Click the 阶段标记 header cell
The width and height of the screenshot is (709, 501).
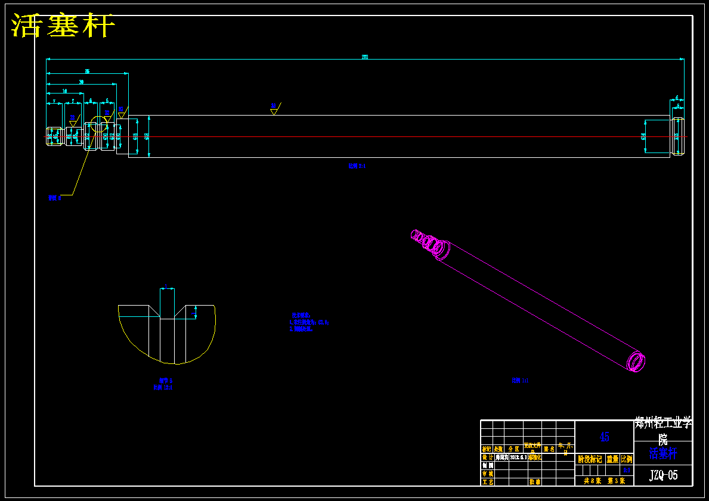point(590,459)
